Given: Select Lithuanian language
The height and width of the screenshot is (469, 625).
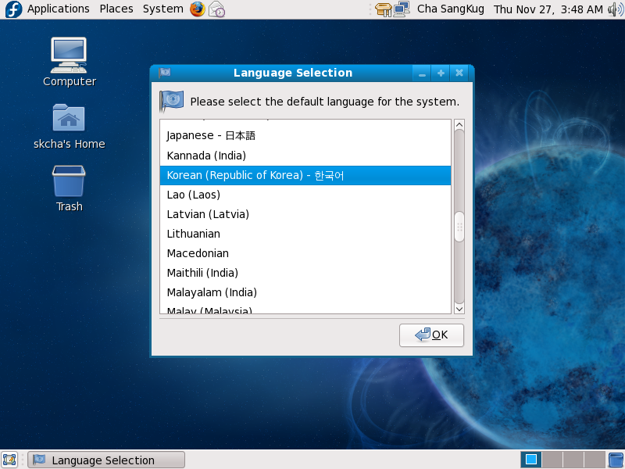Looking at the screenshot, I should coord(305,234).
